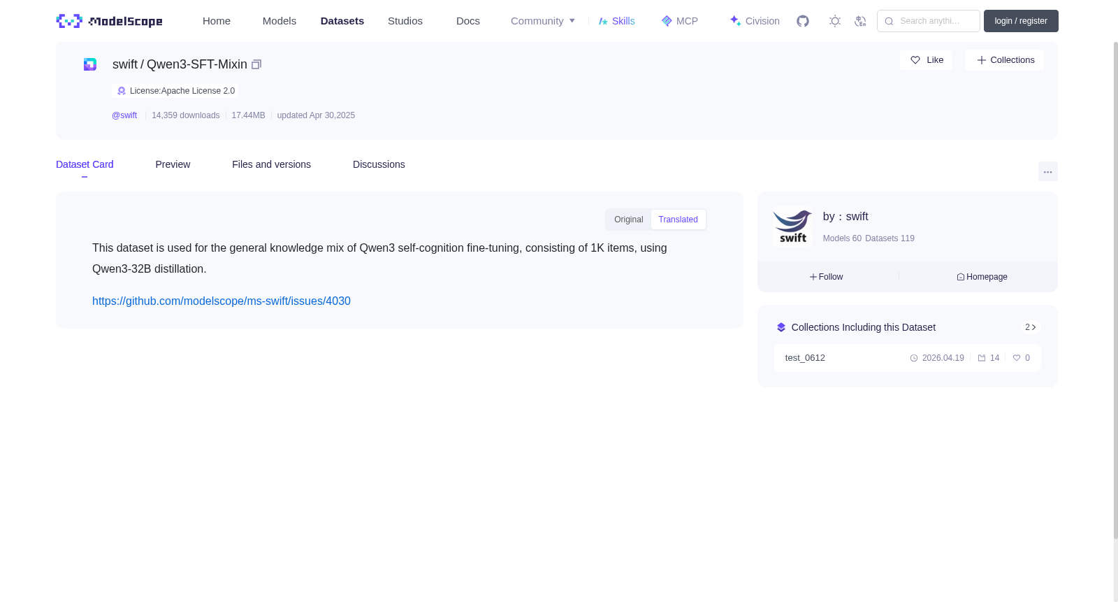Click the Skills link in the navbar
Viewport: 1118px width, 602px height.
click(617, 21)
